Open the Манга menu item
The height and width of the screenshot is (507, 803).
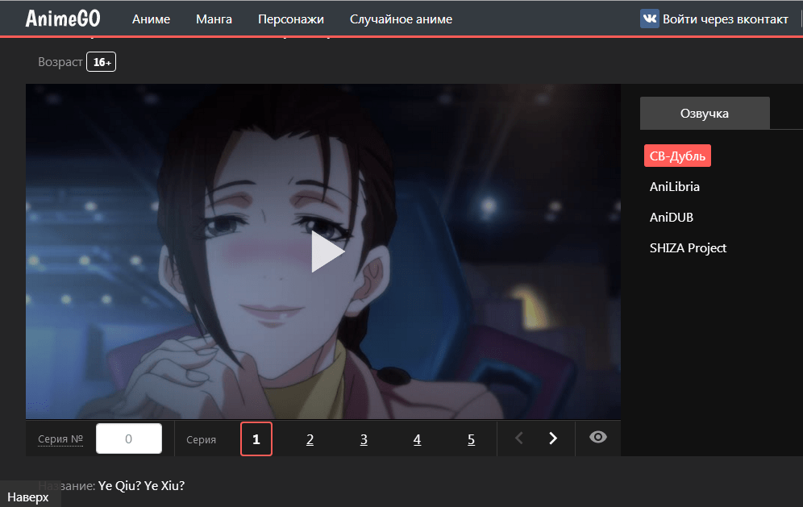pos(214,19)
